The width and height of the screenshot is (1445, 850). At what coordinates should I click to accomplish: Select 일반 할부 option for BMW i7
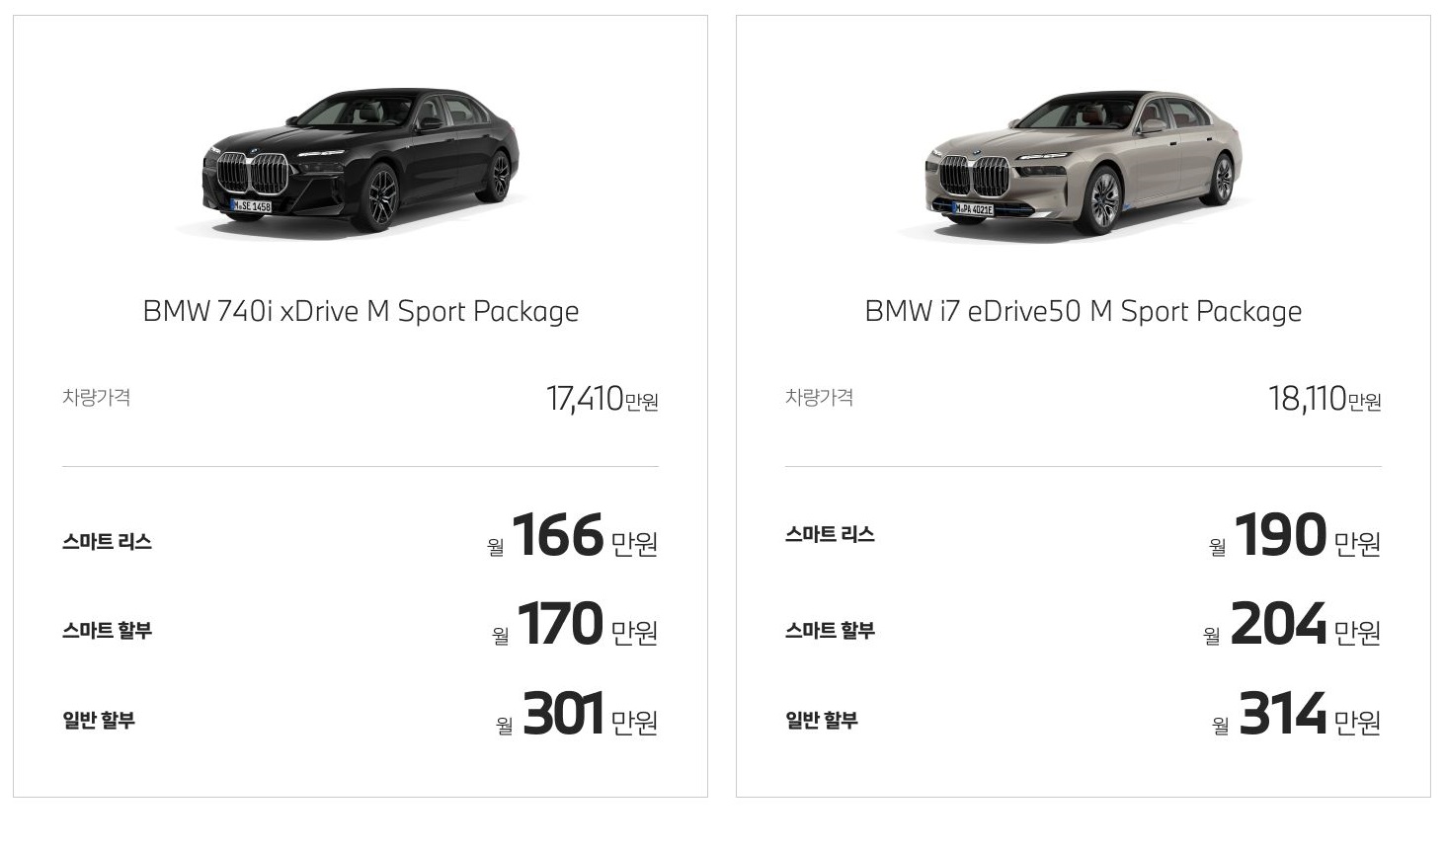[822, 720]
